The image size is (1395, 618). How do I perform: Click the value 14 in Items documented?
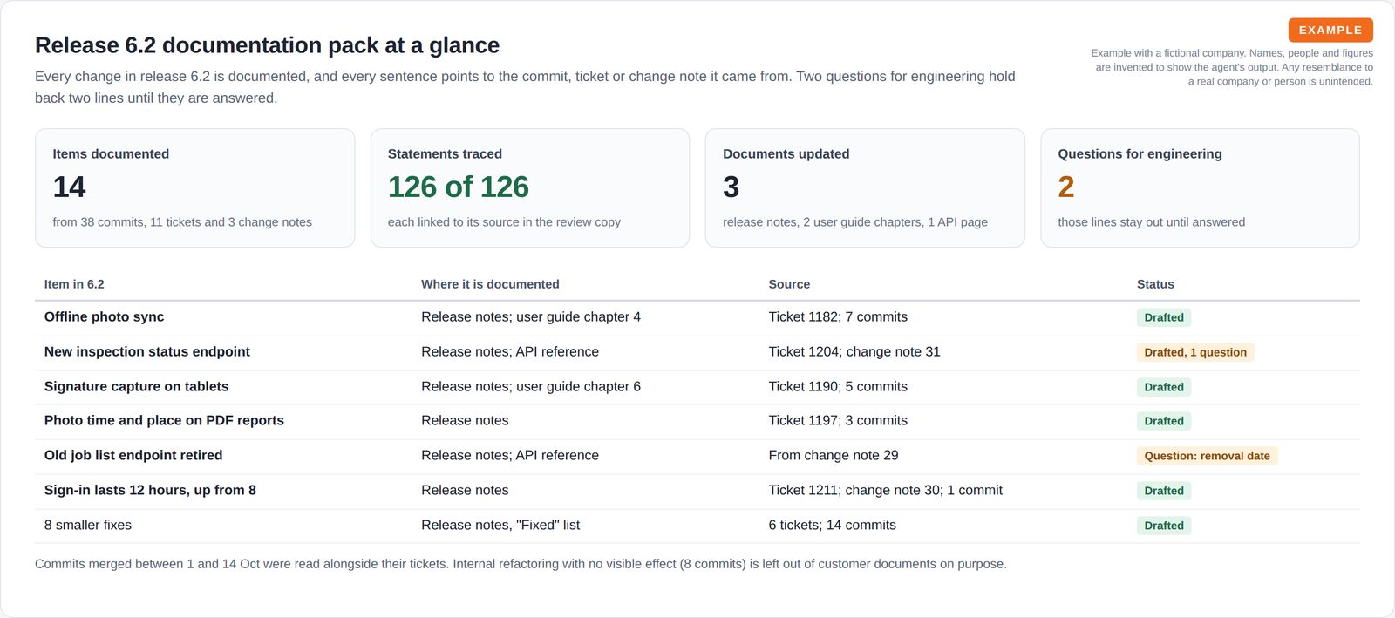(x=69, y=187)
